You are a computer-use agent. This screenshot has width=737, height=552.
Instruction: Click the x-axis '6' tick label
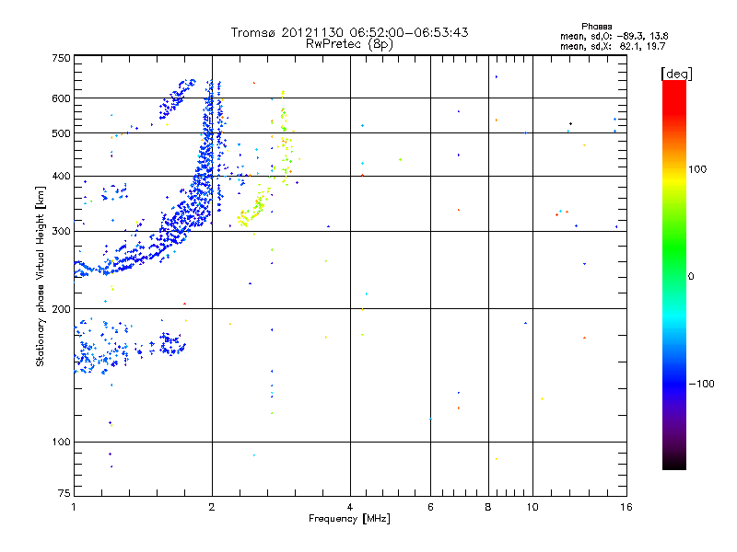point(430,507)
